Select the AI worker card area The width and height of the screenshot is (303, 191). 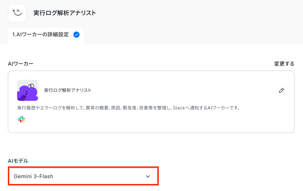(151, 102)
